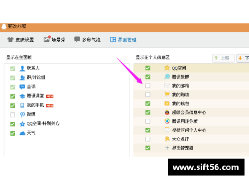
Task: Click the 联系人 person icon
Action: tap(22, 68)
